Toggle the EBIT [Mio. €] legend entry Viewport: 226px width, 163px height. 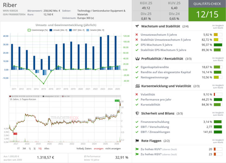click(x=77, y=30)
